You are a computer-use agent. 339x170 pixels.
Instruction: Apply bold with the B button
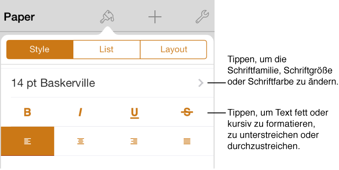click(27, 112)
